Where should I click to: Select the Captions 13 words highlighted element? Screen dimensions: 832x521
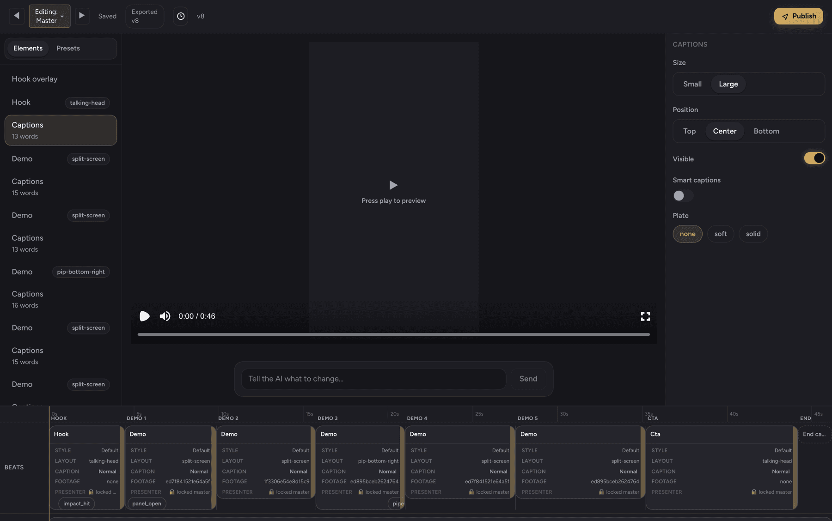pos(61,130)
